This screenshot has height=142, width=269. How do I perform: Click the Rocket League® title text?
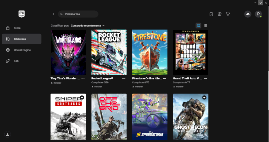(x=102, y=78)
